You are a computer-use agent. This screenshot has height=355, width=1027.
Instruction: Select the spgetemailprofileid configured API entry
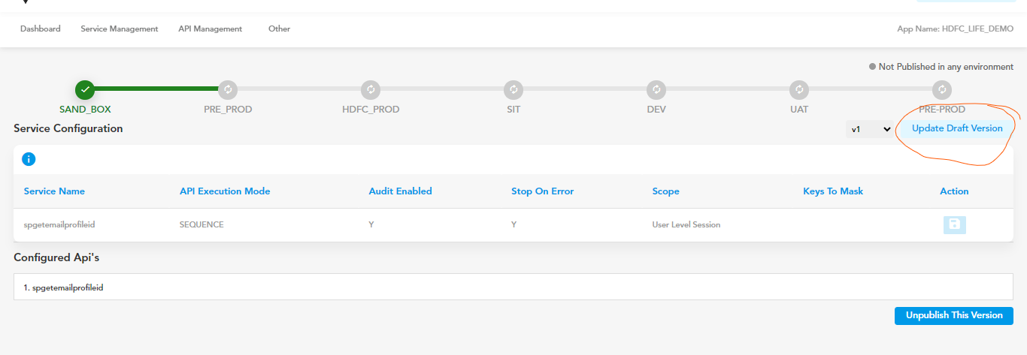pos(513,287)
